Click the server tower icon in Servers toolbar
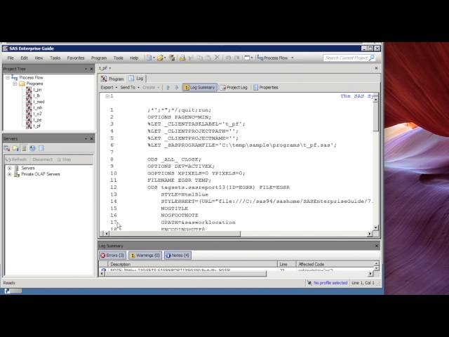This screenshot has height=337, width=449. click(x=24, y=148)
